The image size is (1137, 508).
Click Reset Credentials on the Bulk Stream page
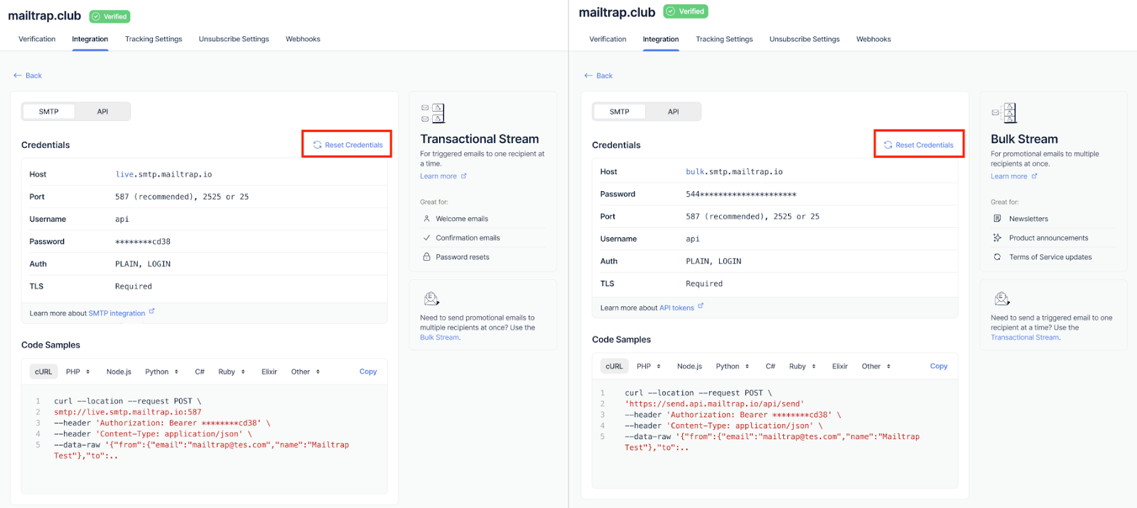[919, 145]
